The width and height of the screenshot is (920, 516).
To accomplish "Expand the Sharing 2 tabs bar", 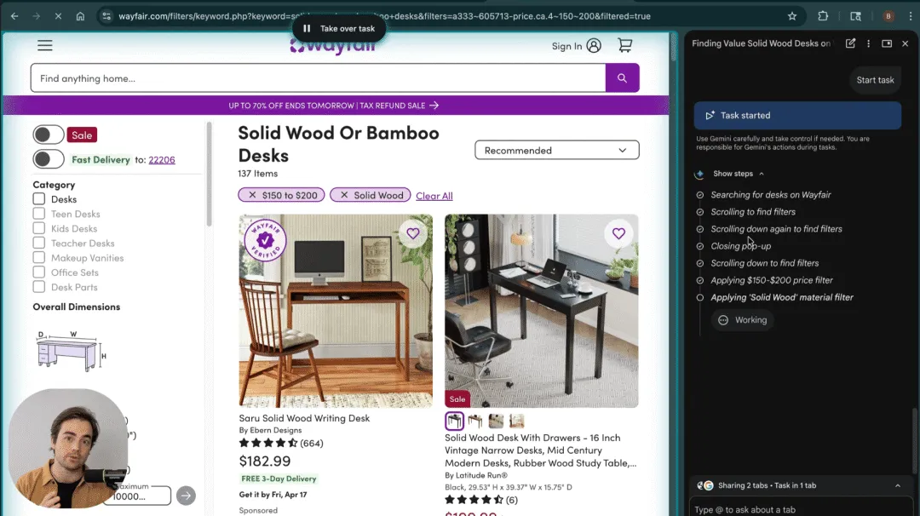I will 897,485.
